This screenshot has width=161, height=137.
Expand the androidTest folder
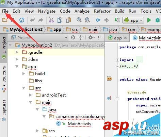point(31,95)
